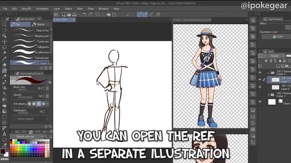Image resolution: width=291 pixels, height=163 pixels.
Task: Open the Animation menu
Action: click(42, 9)
